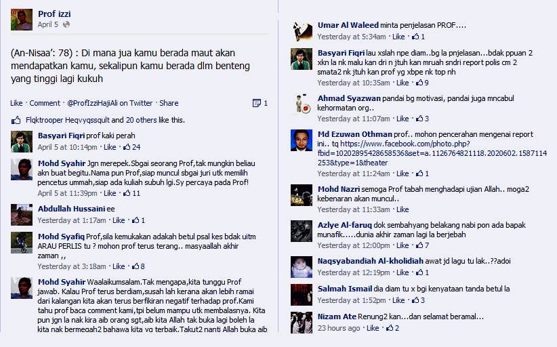557x347 pixels.
Task: Click the 8 likes thumbs-up on Mohd Syafiq comment
Action: click(136, 266)
